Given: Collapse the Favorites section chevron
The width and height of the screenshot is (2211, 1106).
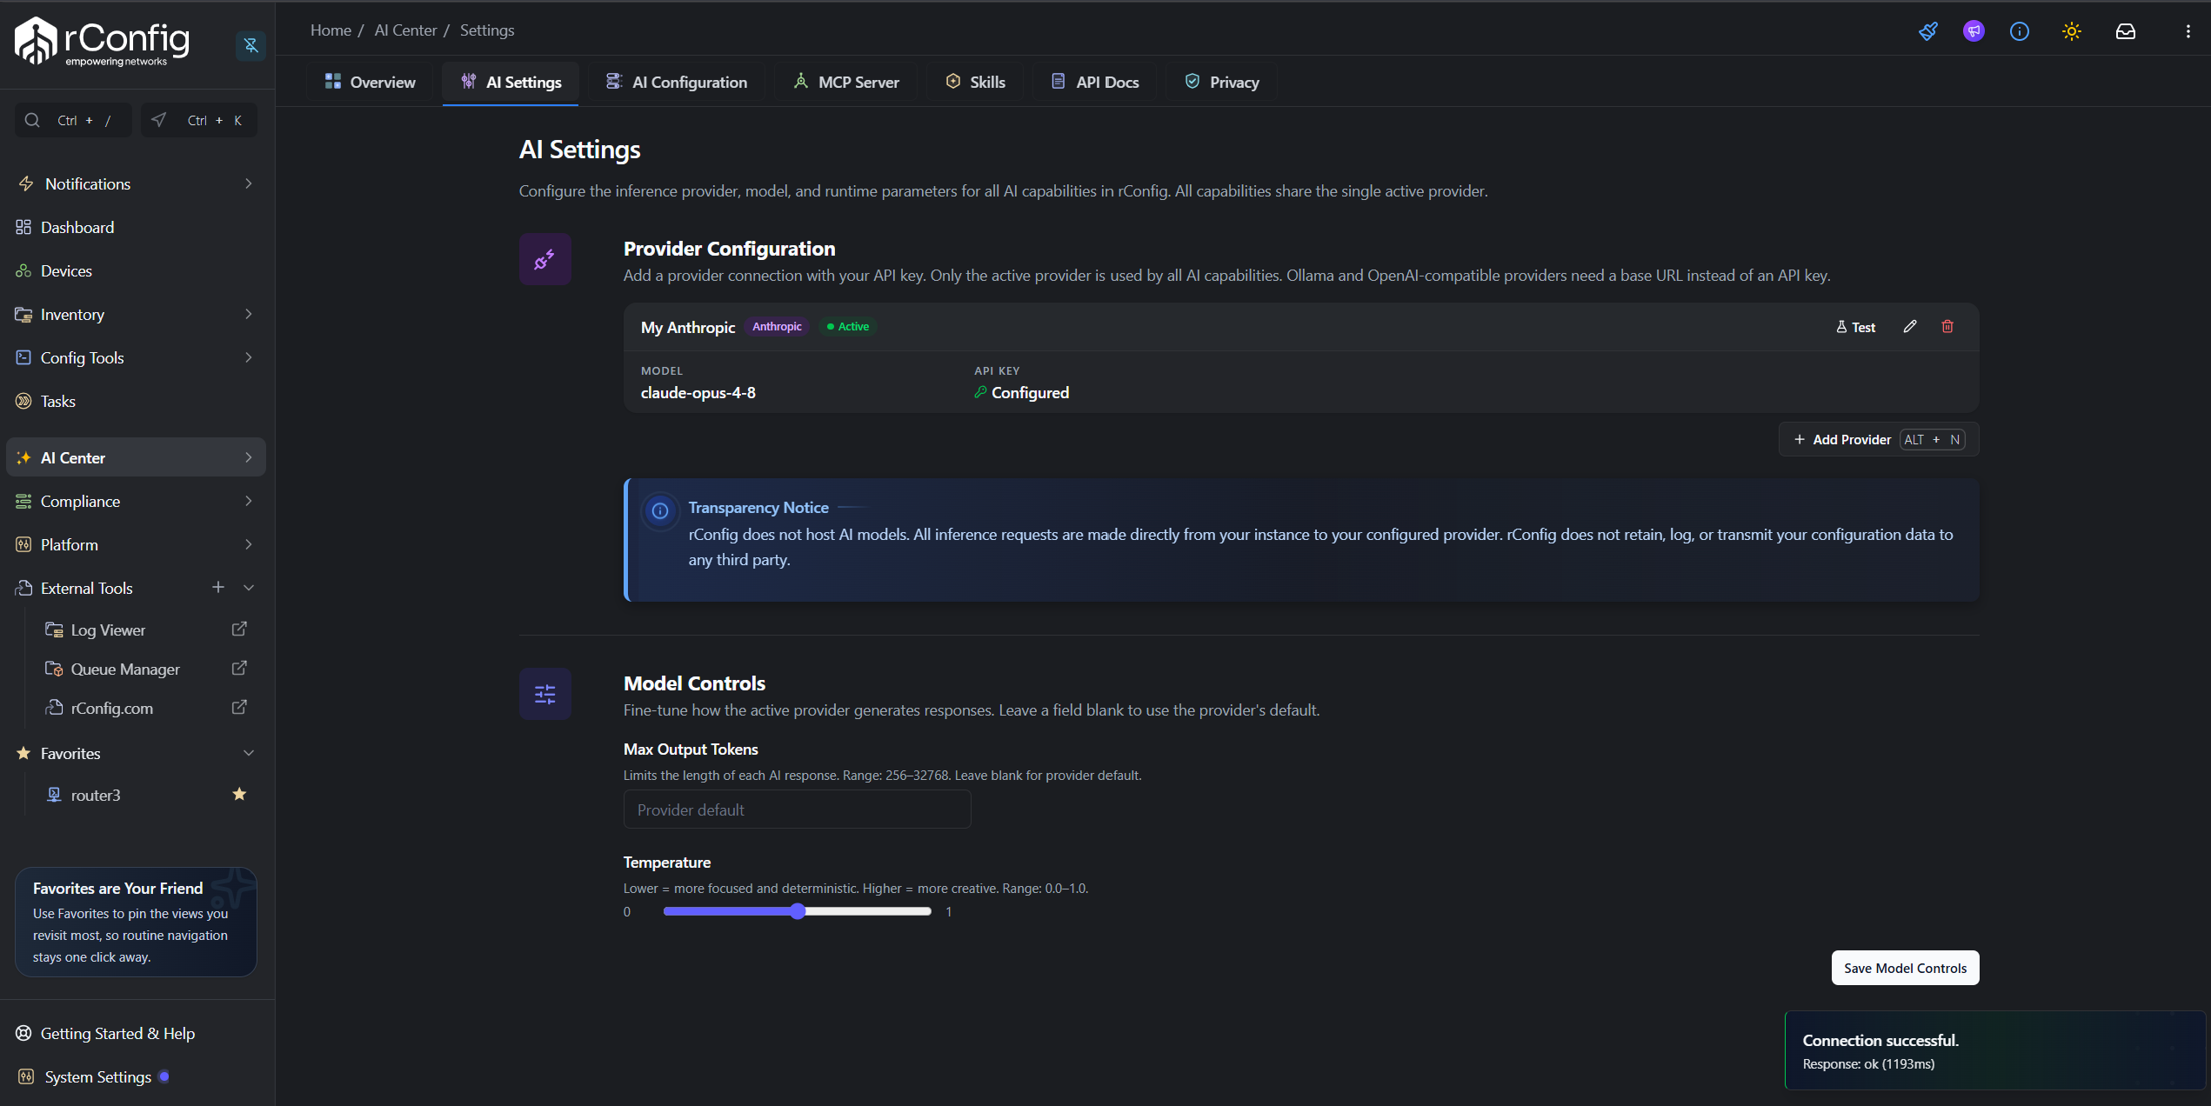Looking at the screenshot, I should tap(249, 753).
